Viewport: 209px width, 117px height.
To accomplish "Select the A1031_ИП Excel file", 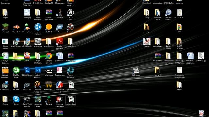I will click(x=5, y=56).
